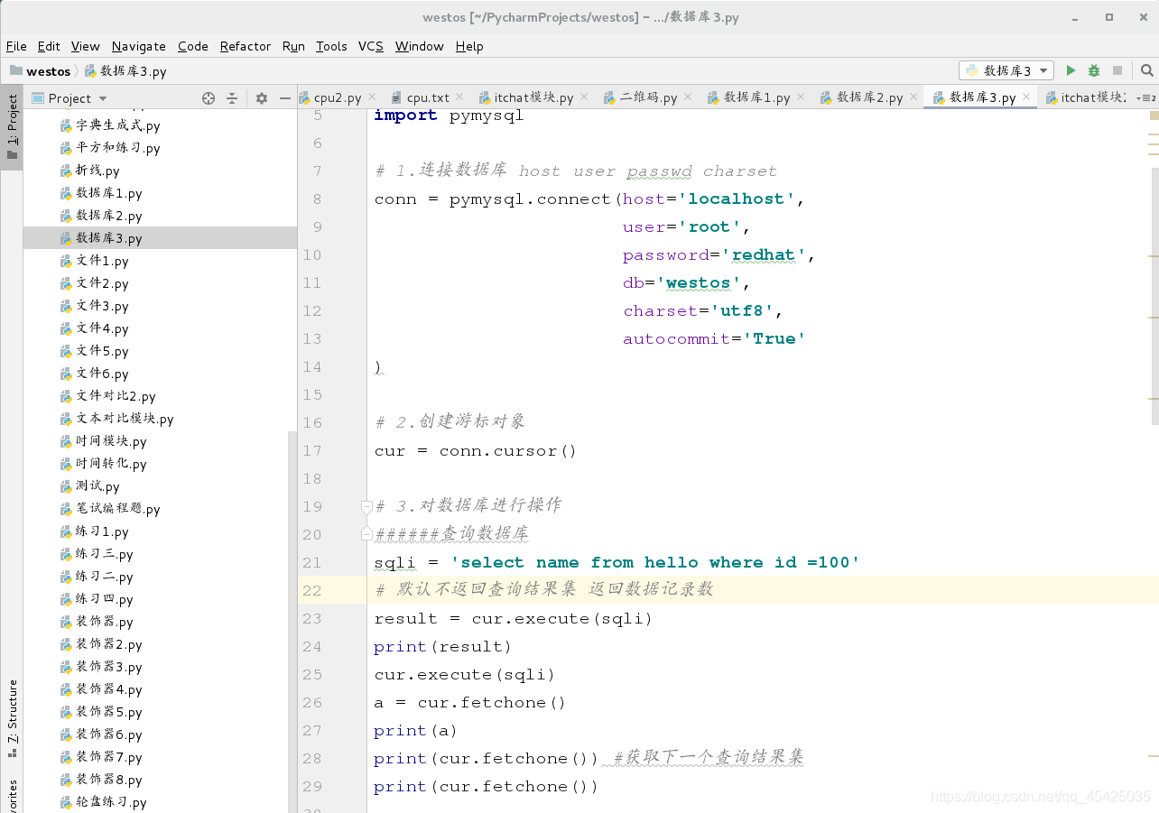Open Project panel settings gear
1159x813 pixels.
pos(262,98)
